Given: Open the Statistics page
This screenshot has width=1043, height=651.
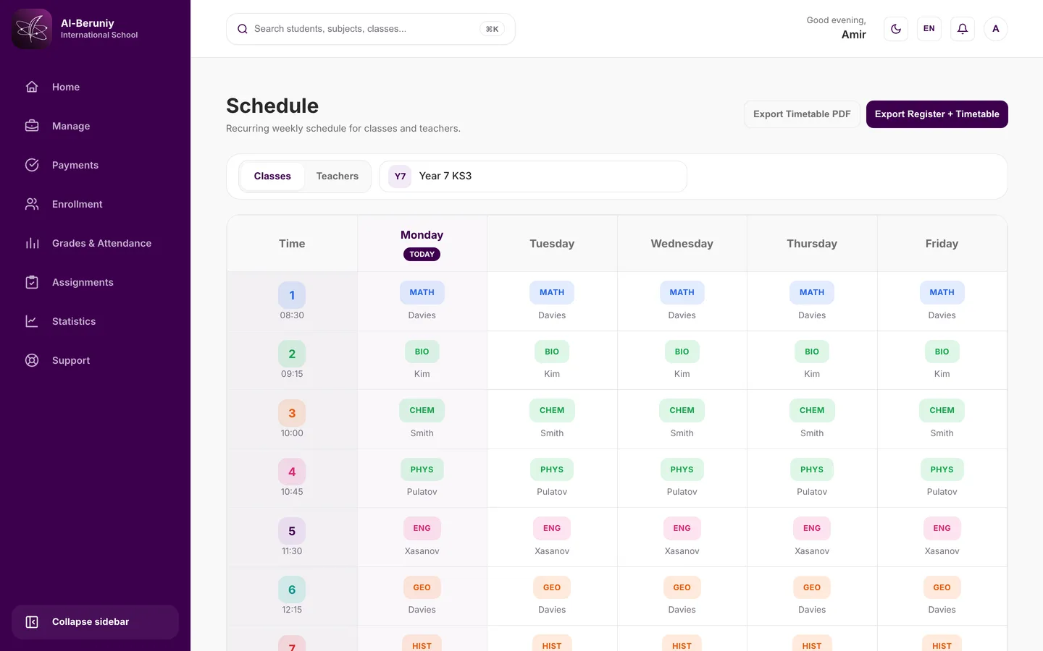Looking at the screenshot, I should (95, 321).
